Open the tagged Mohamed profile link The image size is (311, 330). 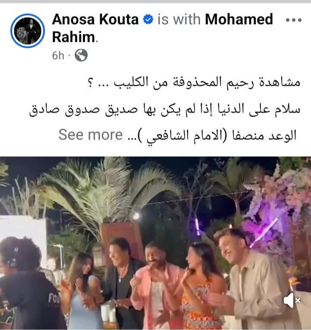pos(239,19)
